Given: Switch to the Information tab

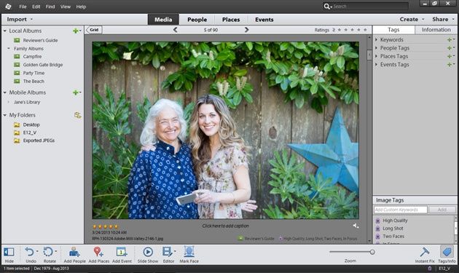Looking at the screenshot, I should click(x=436, y=30).
